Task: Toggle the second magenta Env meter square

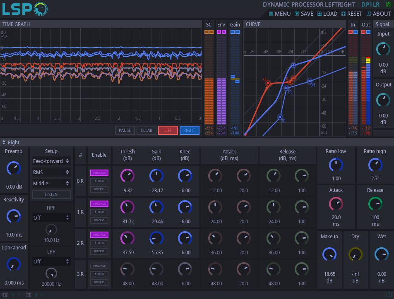Action: pos(224,32)
